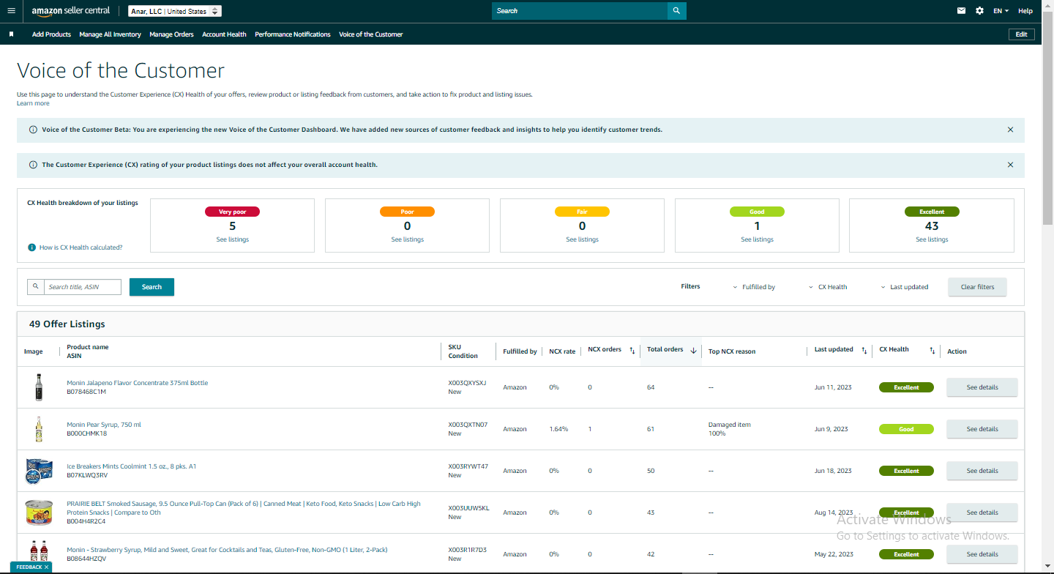Click the Clear filters button

pyautogui.click(x=977, y=287)
